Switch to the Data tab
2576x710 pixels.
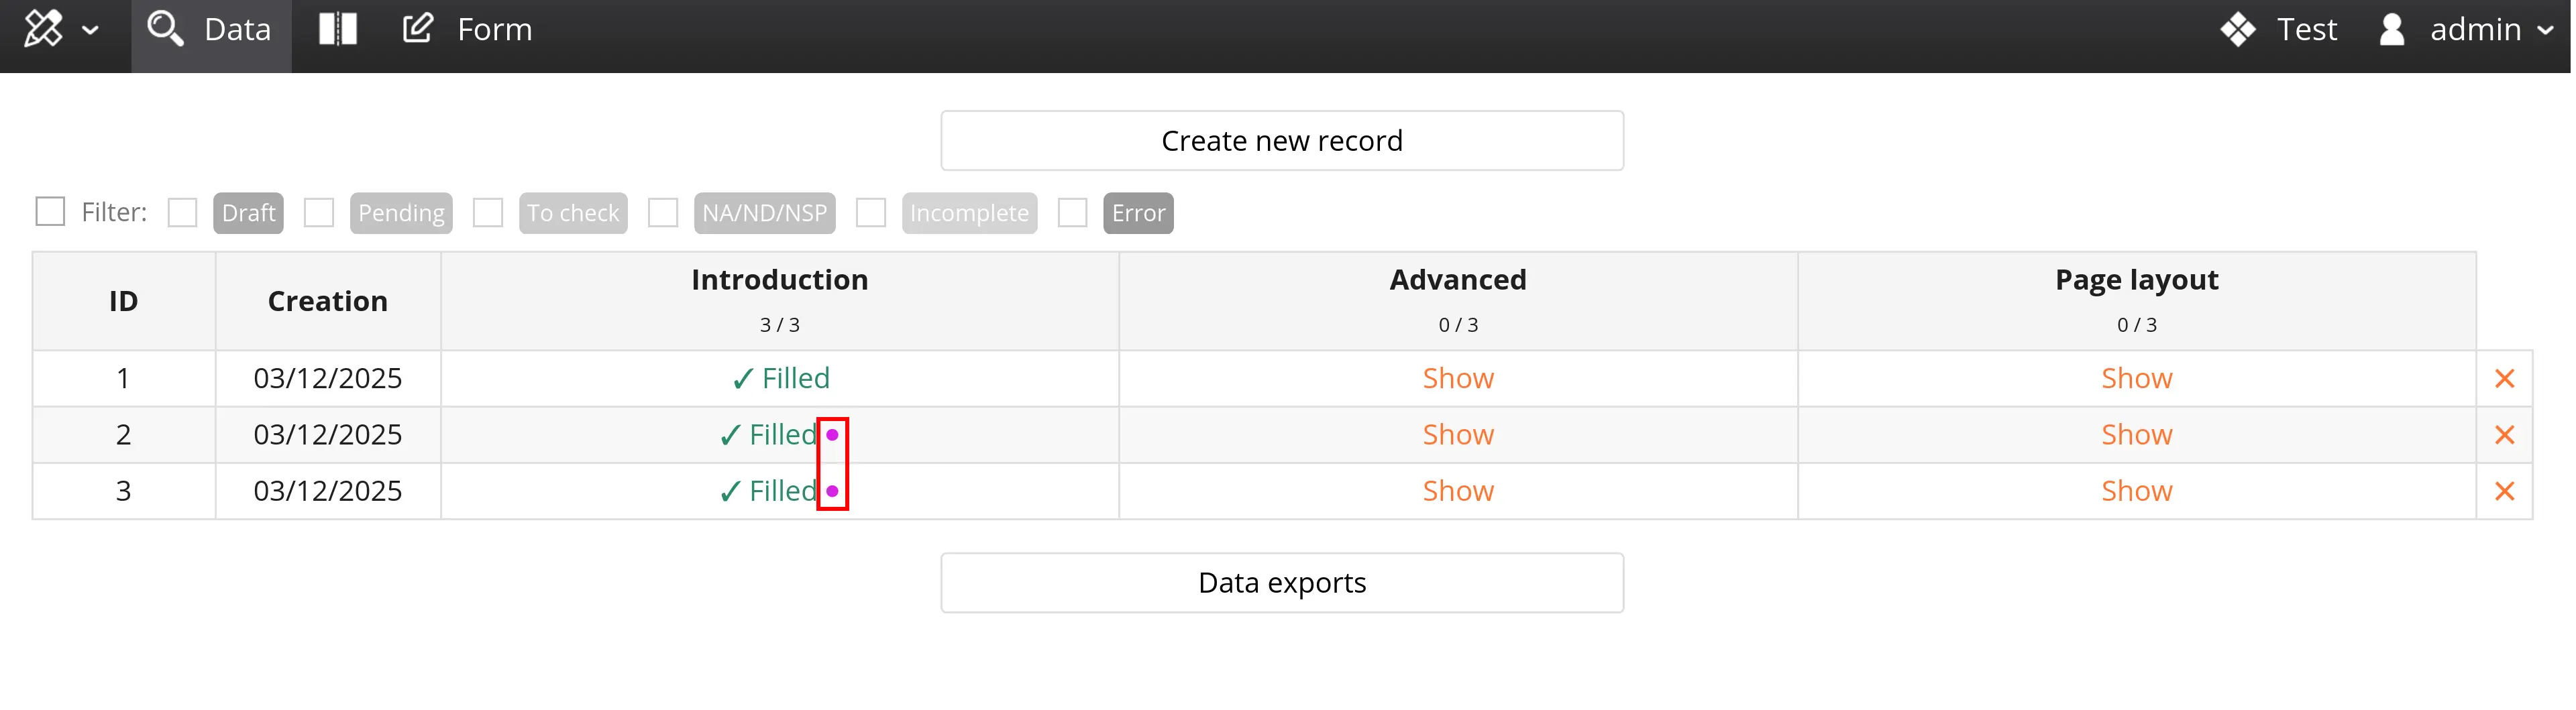click(211, 29)
